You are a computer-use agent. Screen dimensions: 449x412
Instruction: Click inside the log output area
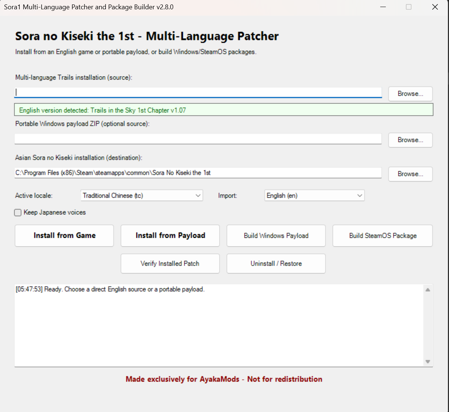tap(219, 325)
